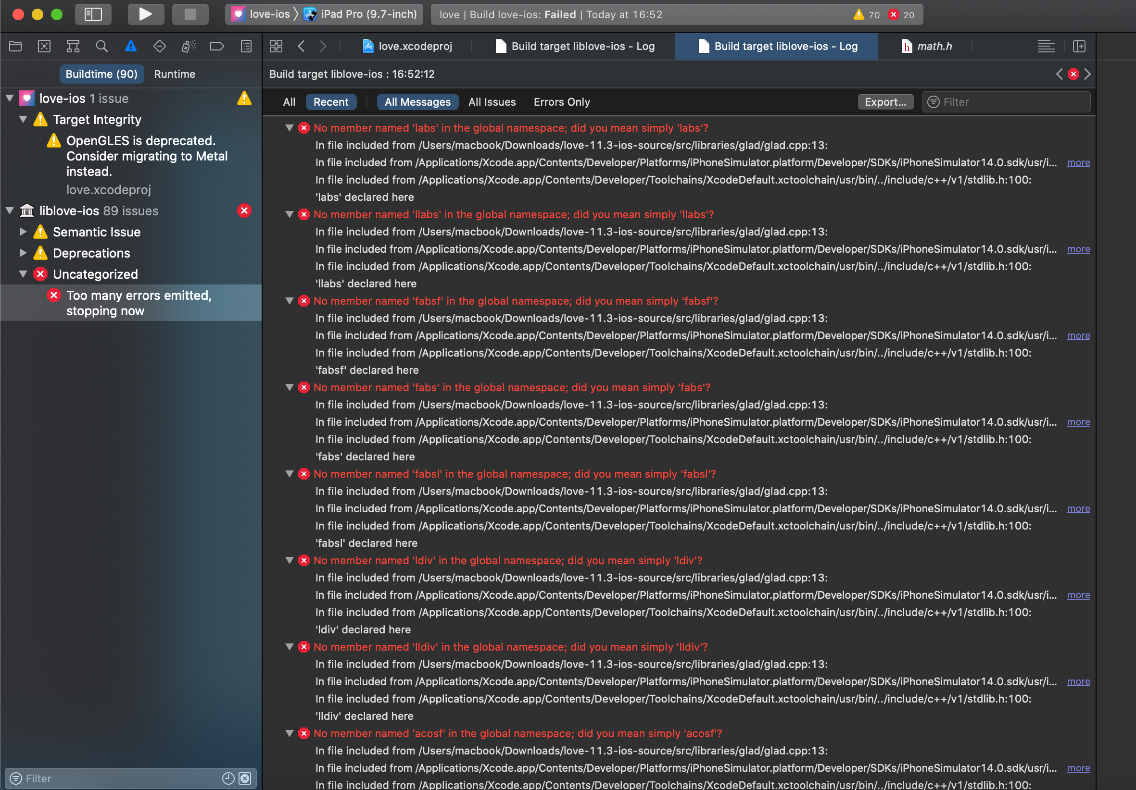Collapse the 'fabsf' error entry
The height and width of the screenshot is (790, 1136).
click(290, 301)
